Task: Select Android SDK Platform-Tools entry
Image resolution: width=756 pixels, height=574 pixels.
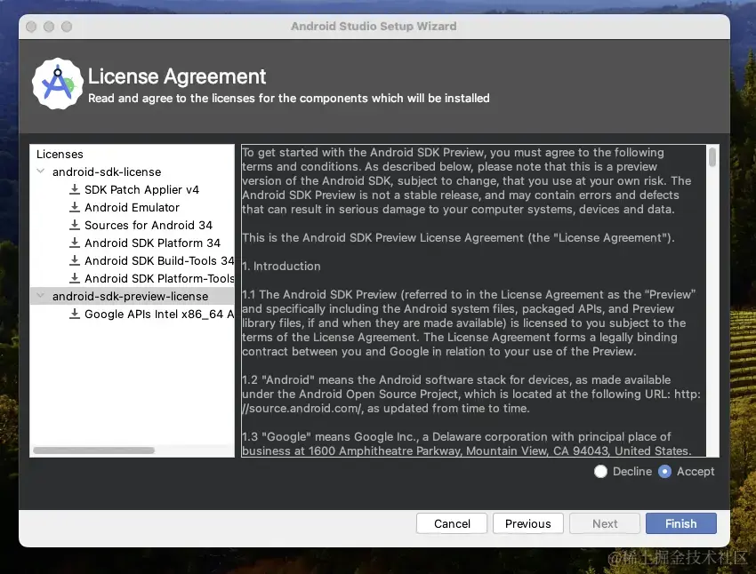Action: (159, 279)
